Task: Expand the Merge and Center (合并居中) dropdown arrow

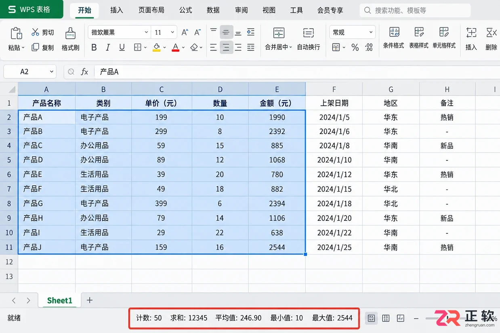Action: (291, 47)
